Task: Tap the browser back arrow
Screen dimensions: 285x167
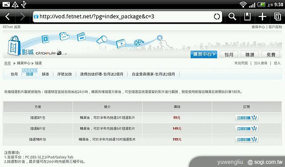Action: pyautogui.click(x=8, y=17)
